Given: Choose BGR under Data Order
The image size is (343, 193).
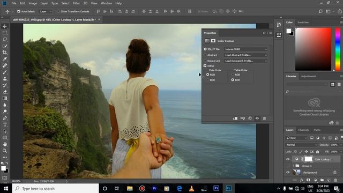Looking at the screenshot, I should (x=207, y=80).
